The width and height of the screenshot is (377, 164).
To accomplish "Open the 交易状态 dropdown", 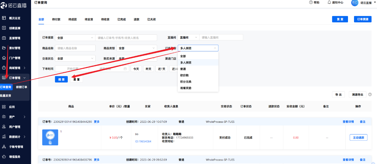I will pos(75,58).
